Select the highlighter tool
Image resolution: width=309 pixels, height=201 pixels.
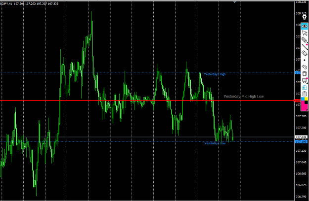[x=305, y=40]
